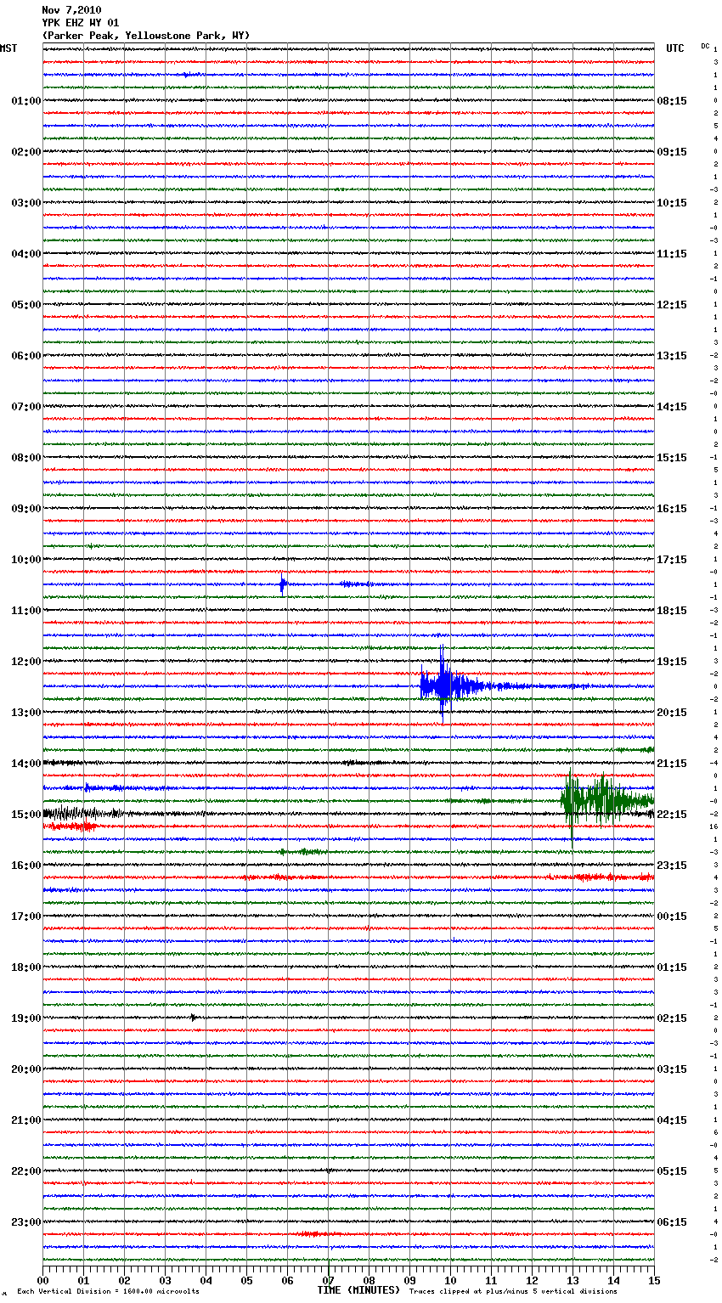
Task: Select the 03:00 MST time label
Action: 26,203
